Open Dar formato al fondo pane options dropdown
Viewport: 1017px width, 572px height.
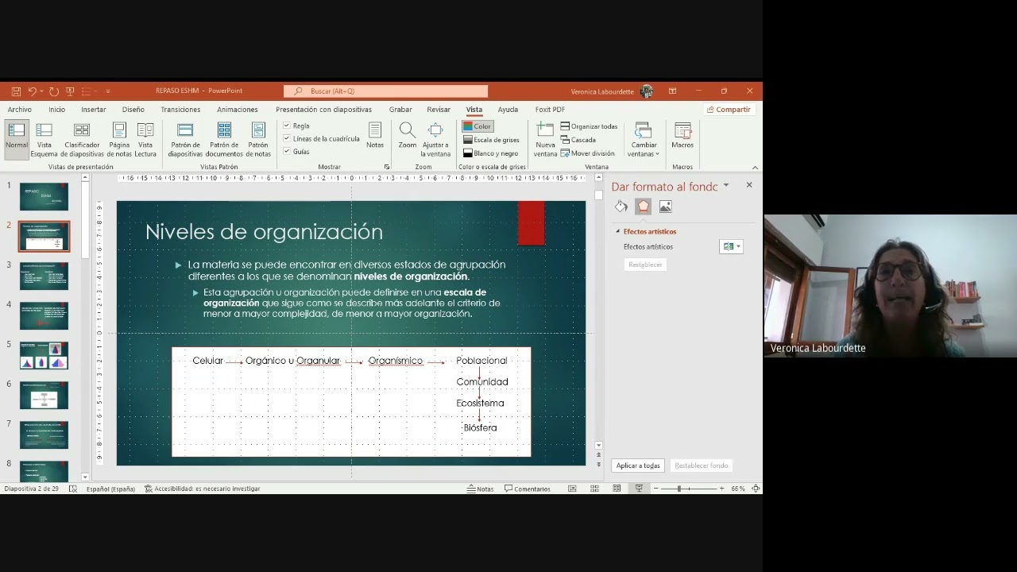[x=725, y=186]
